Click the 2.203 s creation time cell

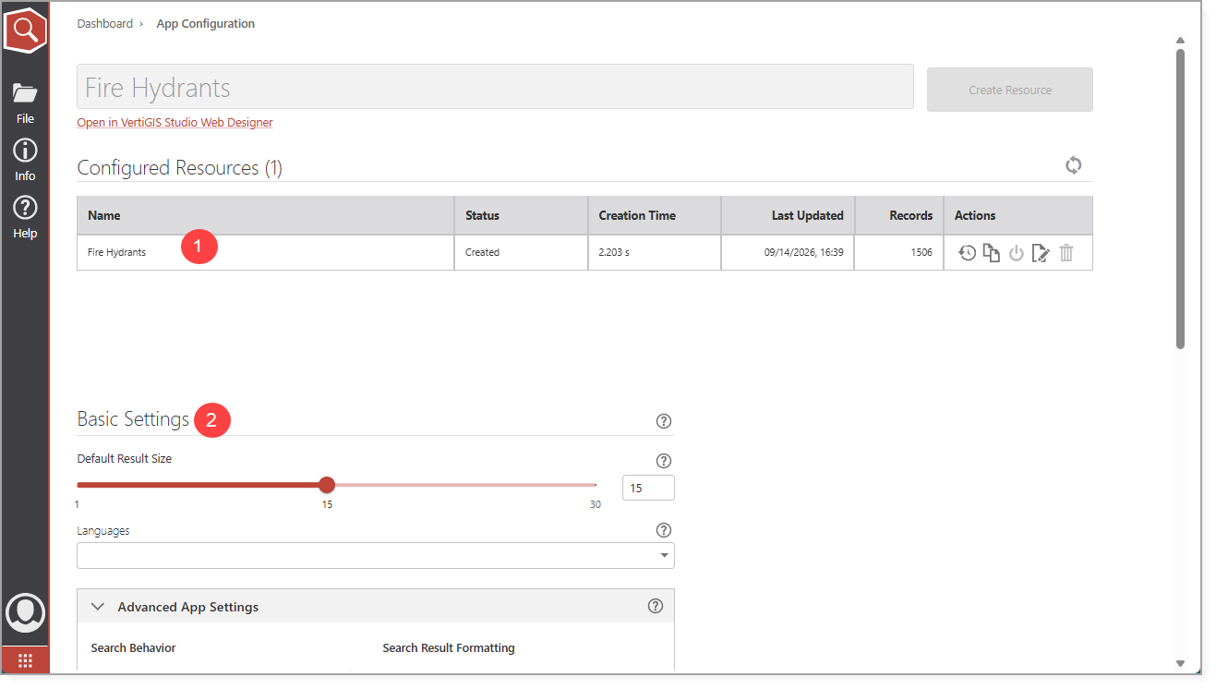click(655, 252)
